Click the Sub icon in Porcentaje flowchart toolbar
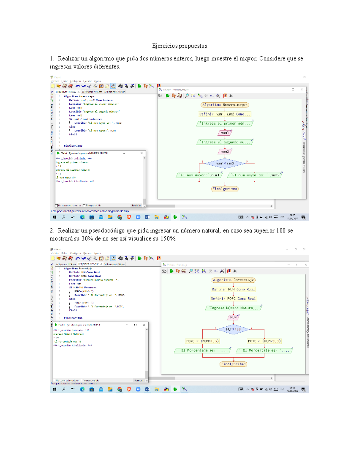 pyautogui.click(x=164, y=271)
